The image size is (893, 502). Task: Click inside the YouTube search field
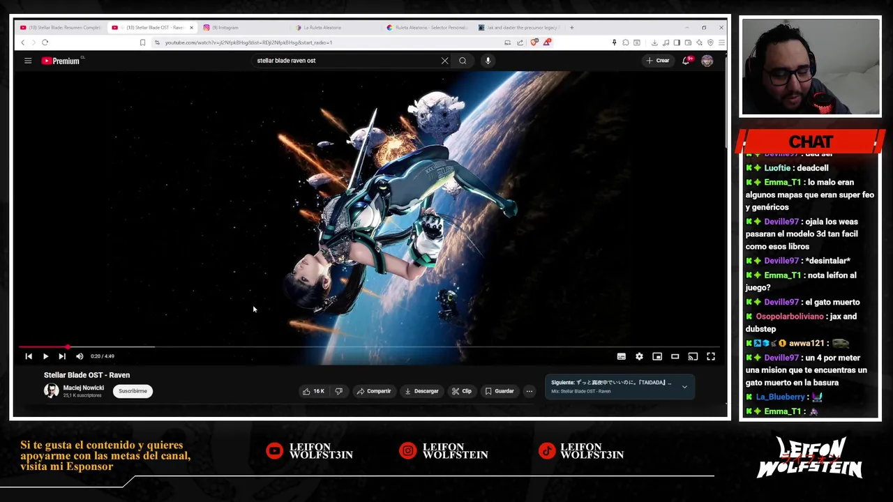[x=345, y=61]
